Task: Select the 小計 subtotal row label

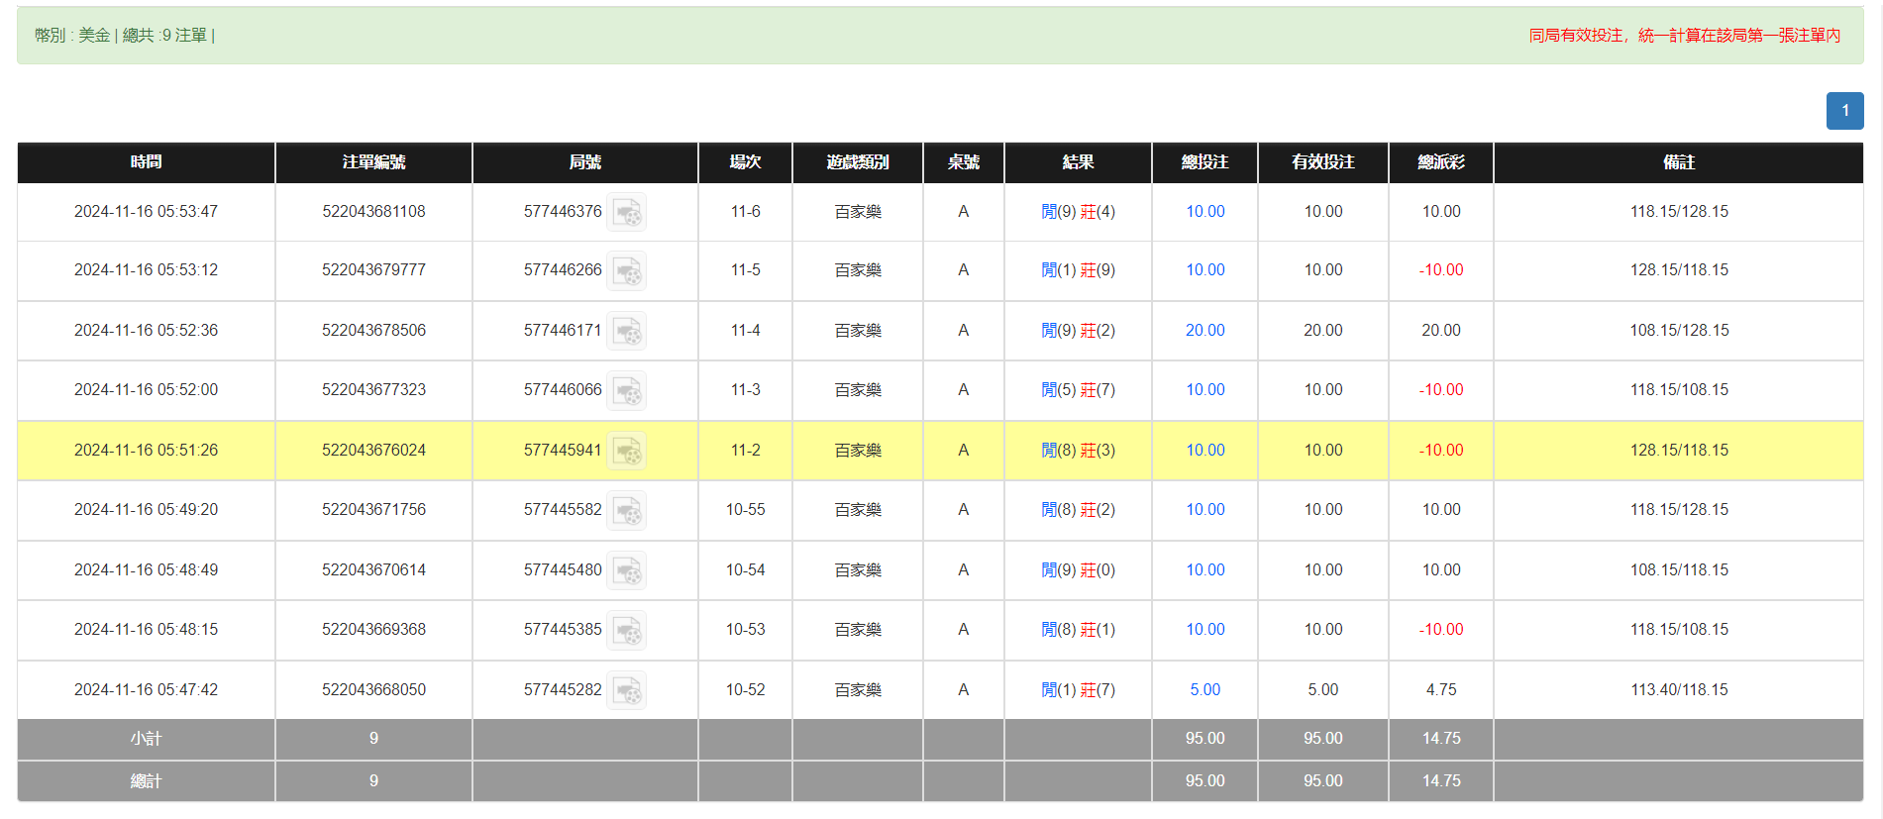Action: [x=146, y=739]
